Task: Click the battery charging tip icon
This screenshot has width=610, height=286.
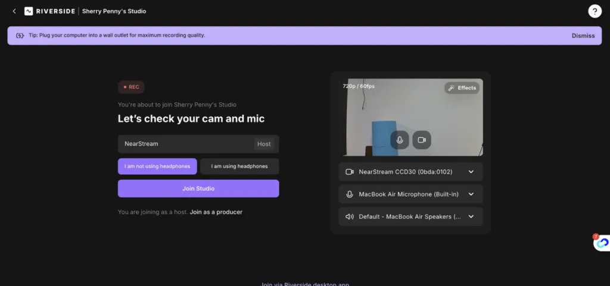Action: pyautogui.click(x=20, y=36)
